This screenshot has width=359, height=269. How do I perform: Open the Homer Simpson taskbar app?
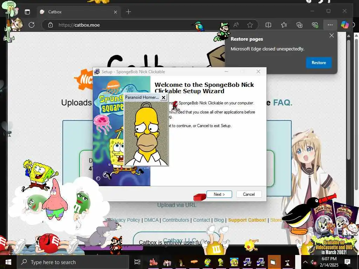pyautogui.click(x=221, y=262)
